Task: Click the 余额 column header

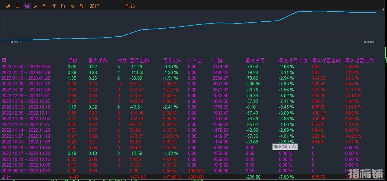Action: point(217,60)
